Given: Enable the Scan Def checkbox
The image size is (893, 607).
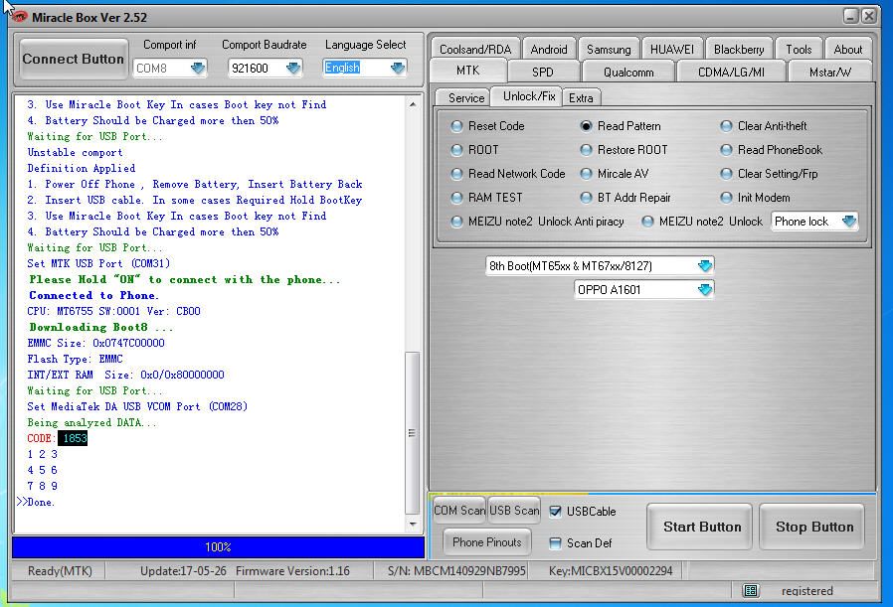Looking at the screenshot, I should 555,543.
